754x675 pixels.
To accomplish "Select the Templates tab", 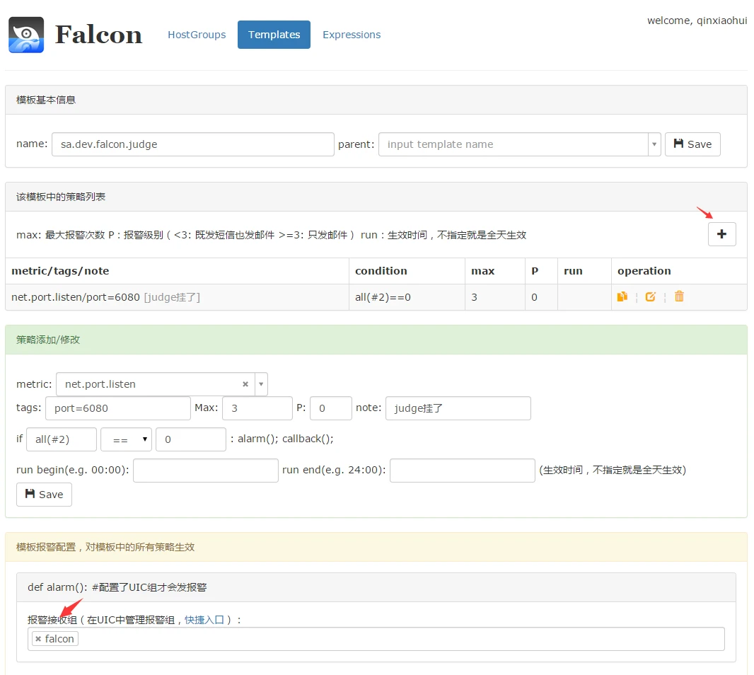I will click(x=274, y=35).
